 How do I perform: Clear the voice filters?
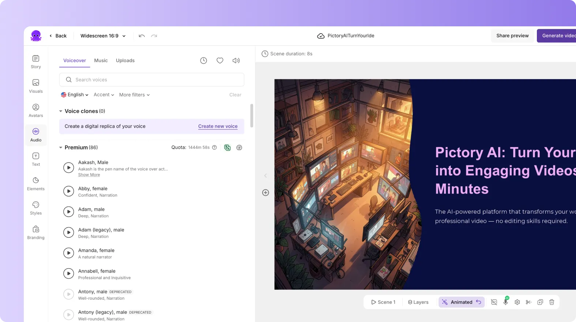coord(235,95)
